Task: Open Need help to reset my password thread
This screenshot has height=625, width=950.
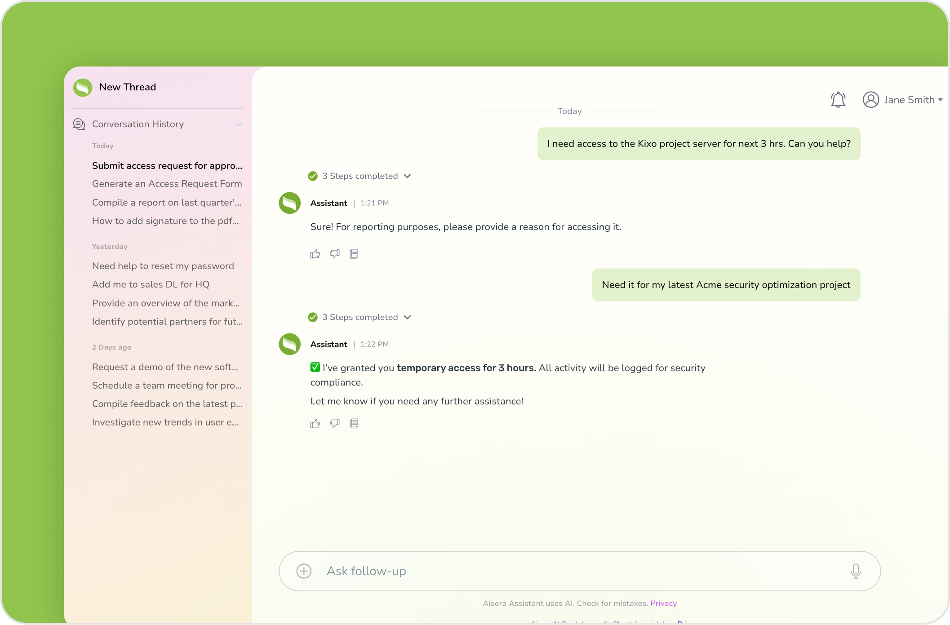Action: point(163,266)
